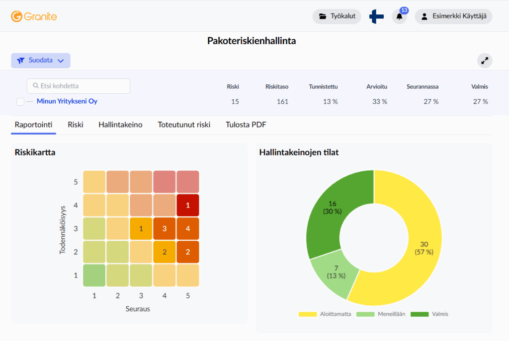The width and height of the screenshot is (509, 341).
Task: Tick the Minun Yritykseni Oy checkbox
Action: 20,101
